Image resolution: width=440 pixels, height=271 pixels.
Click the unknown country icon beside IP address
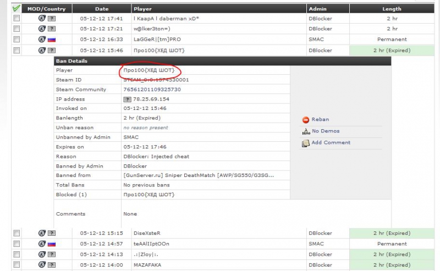(x=127, y=99)
